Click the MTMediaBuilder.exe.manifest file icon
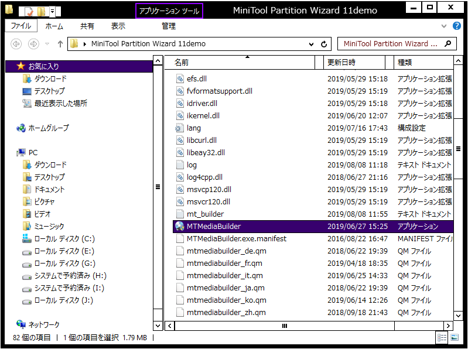 (x=180, y=239)
